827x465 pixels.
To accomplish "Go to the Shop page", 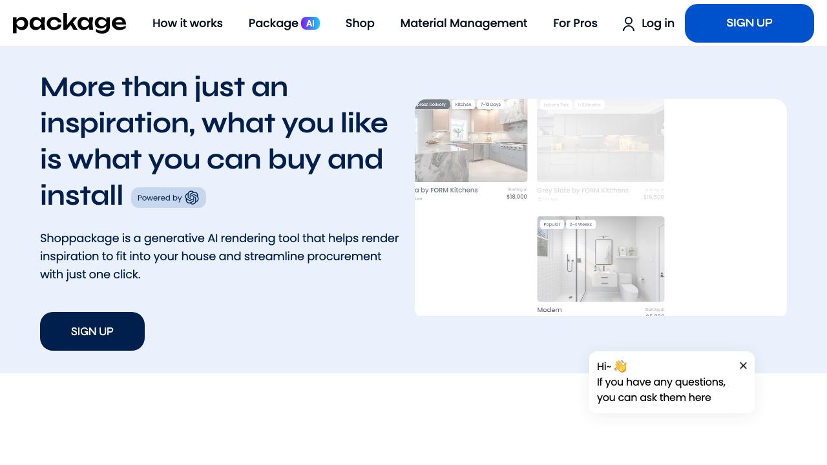I will pyautogui.click(x=360, y=23).
